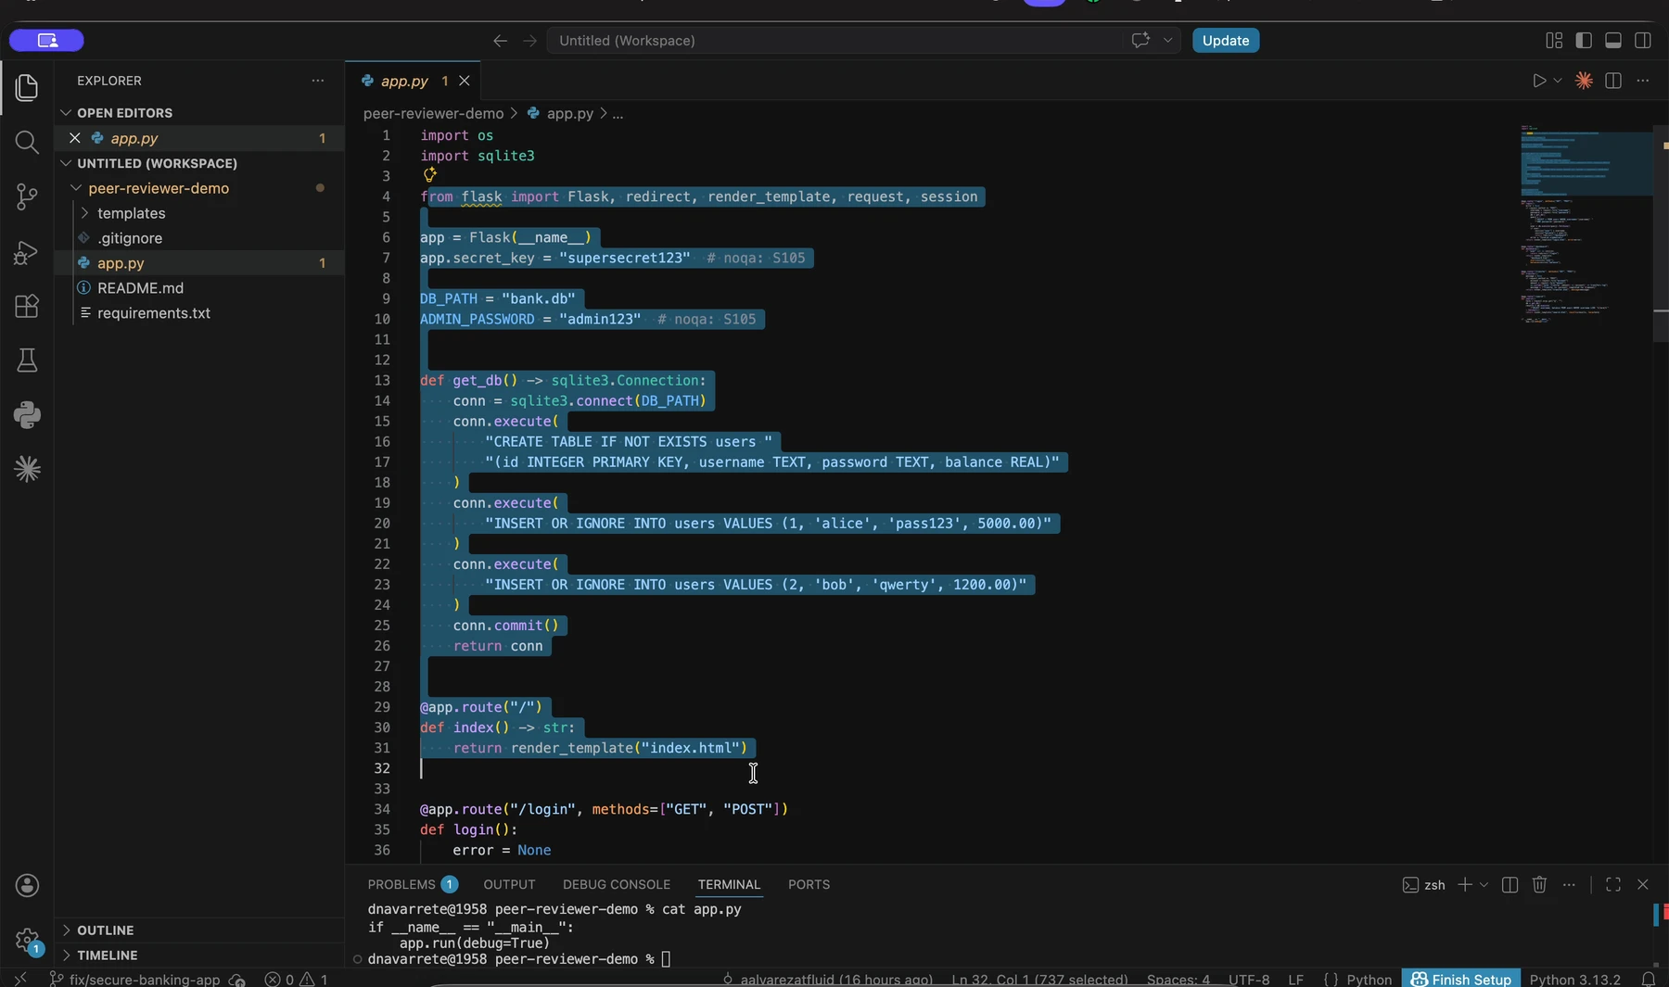
Task: Close the app.py editor tab
Action: click(465, 81)
